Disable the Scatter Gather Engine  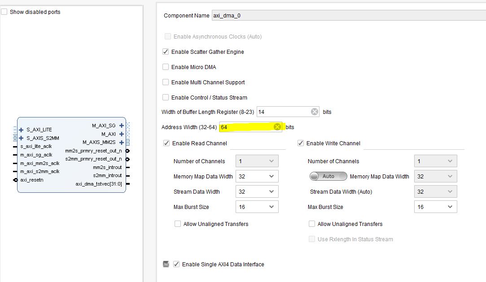point(165,52)
